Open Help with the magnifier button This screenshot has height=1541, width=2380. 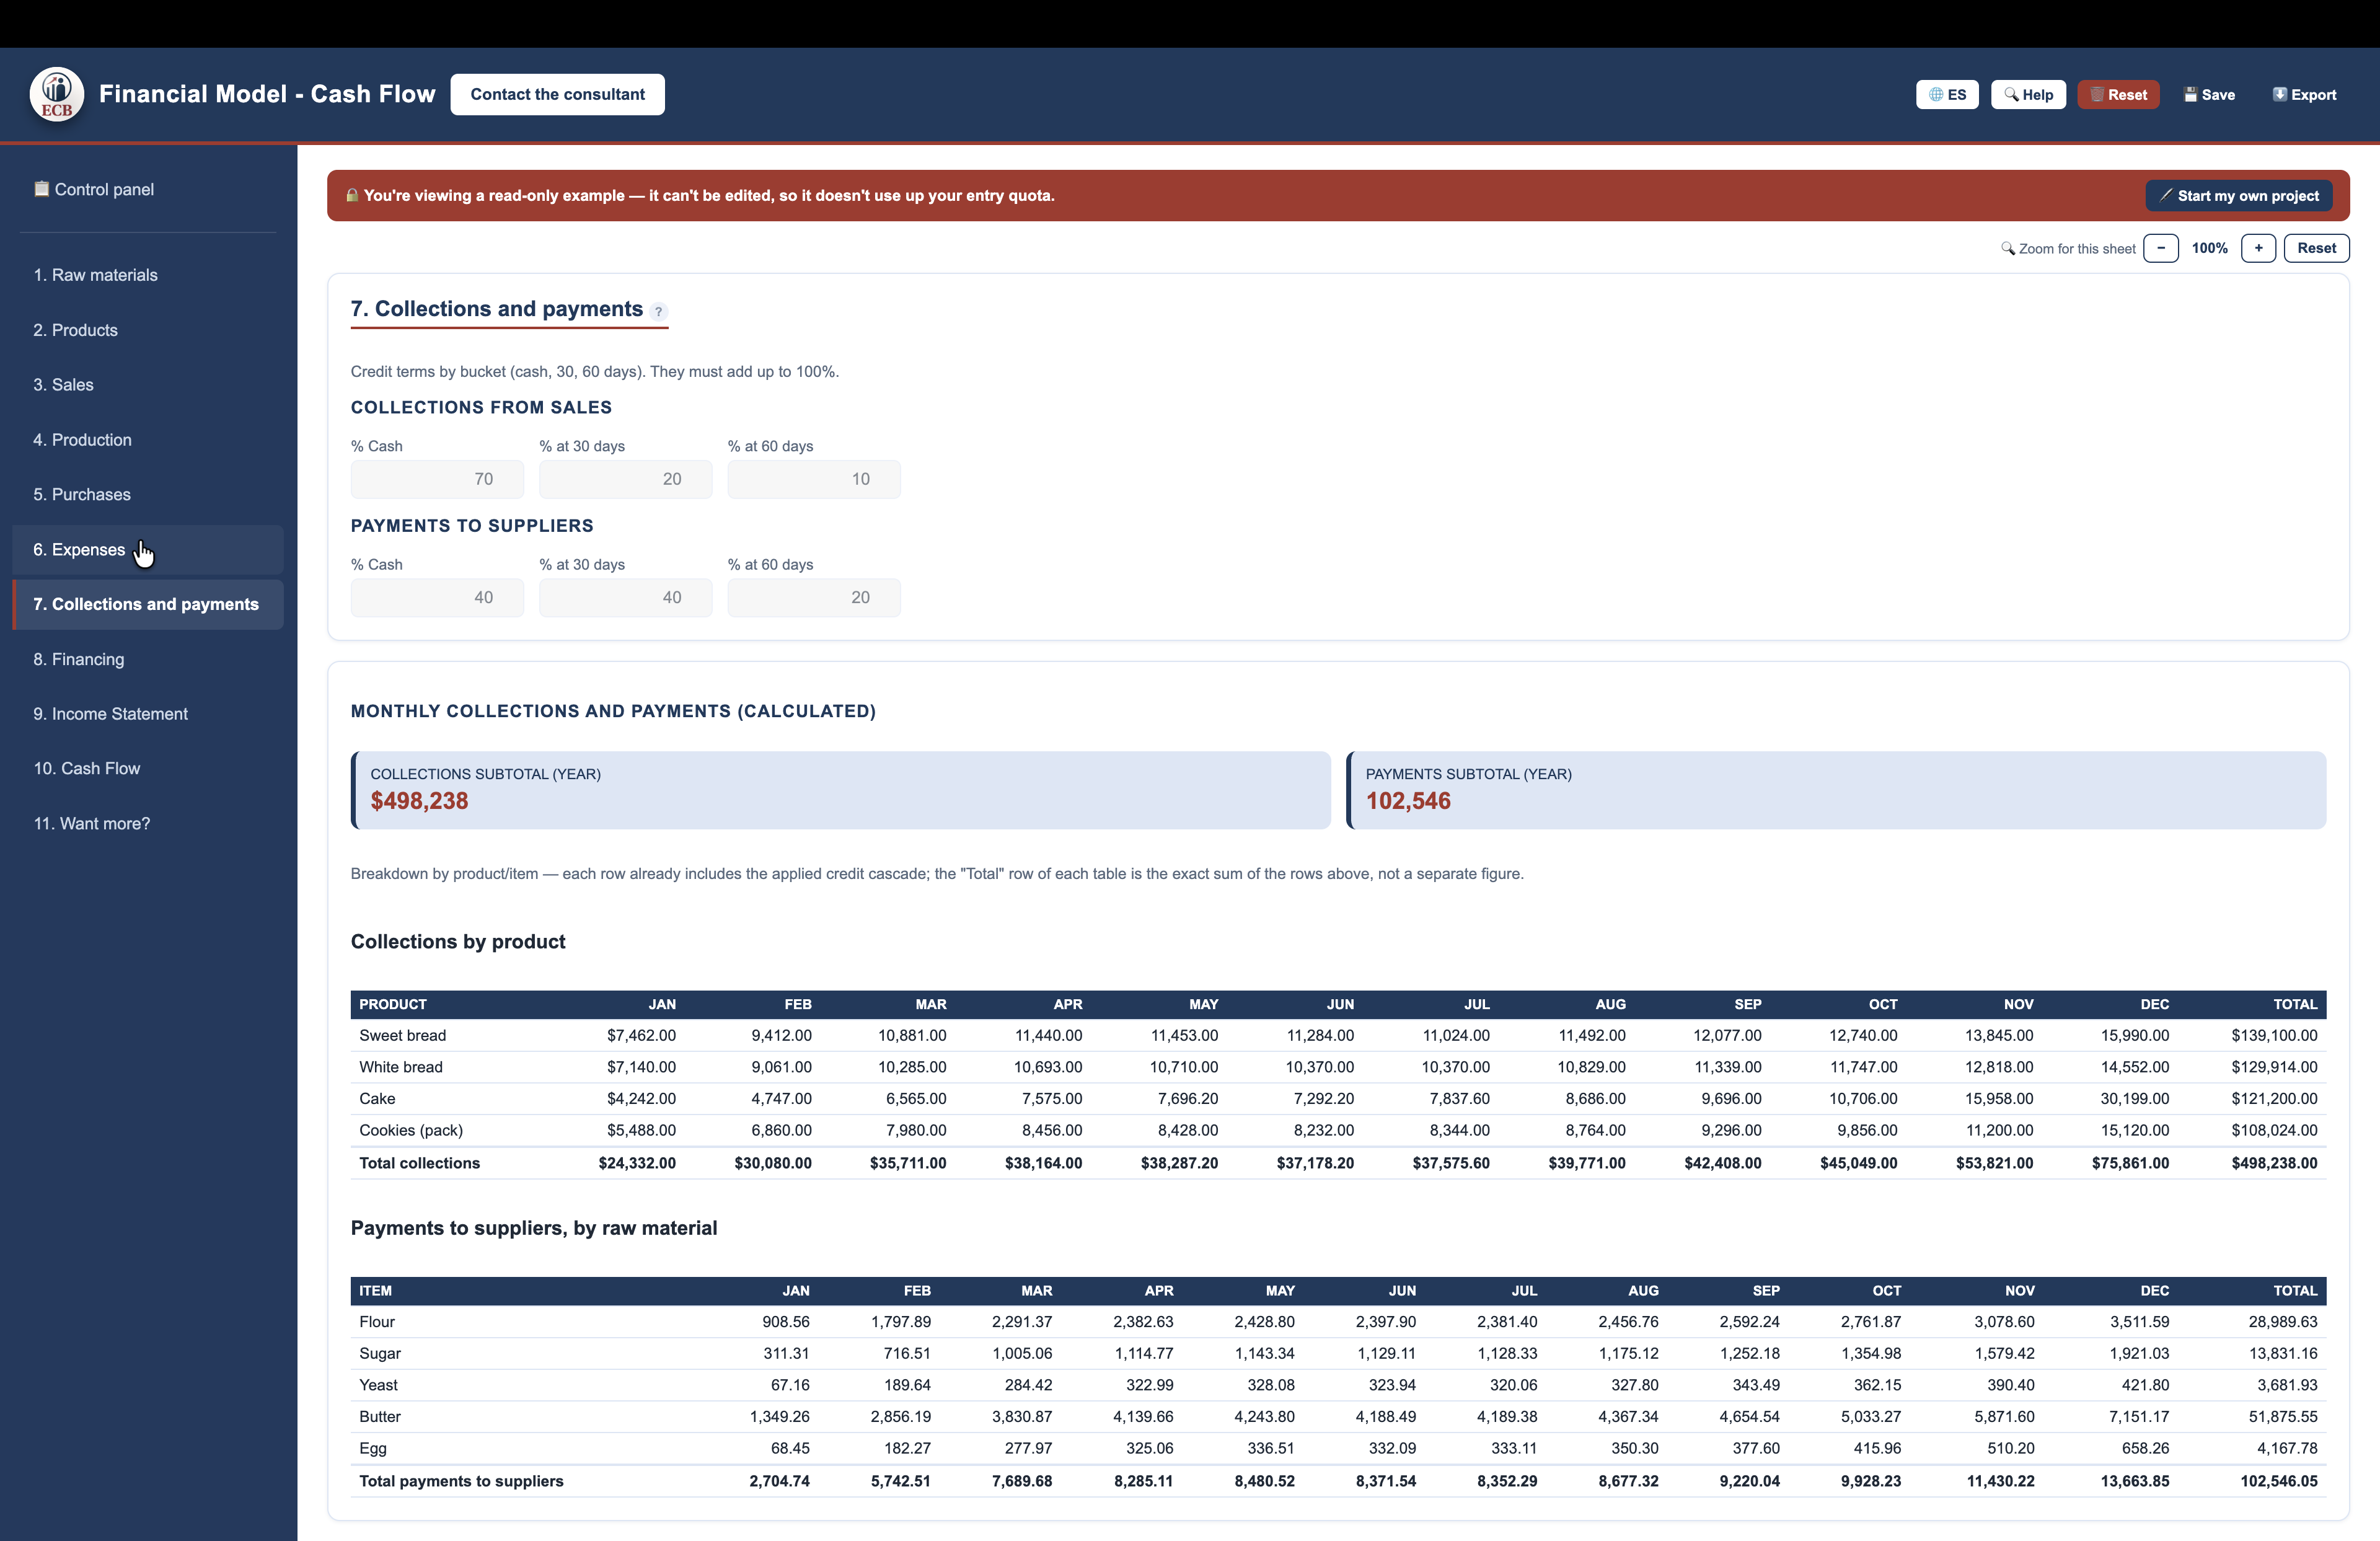tap(2027, 95)
